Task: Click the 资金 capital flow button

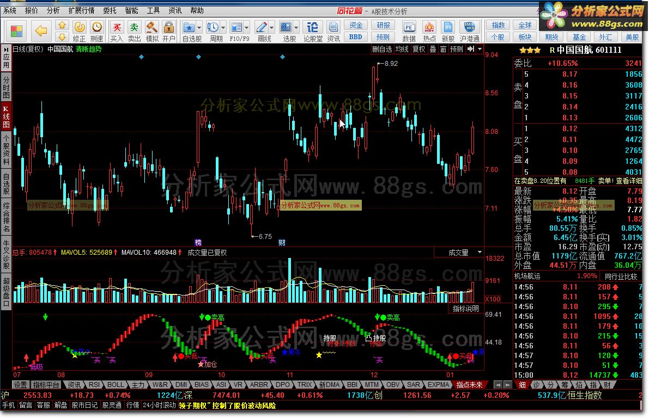Action: pos(356,26)
